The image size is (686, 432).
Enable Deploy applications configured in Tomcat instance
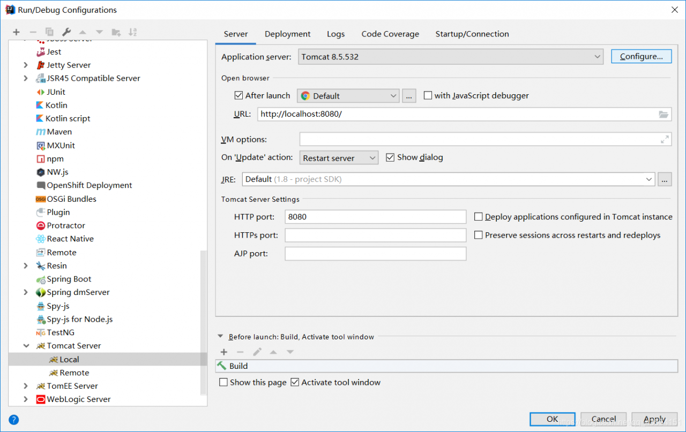click(479, 217)
